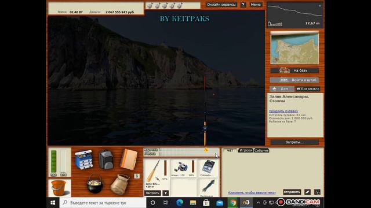371x208 pixels.
Task: Select the reel equipment slot
Action: 184,168
